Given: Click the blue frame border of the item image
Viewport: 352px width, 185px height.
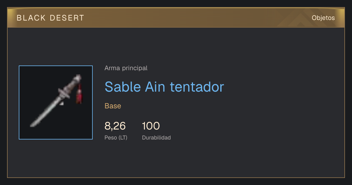Looking at the screenshot, I should [x=56, y=66].
